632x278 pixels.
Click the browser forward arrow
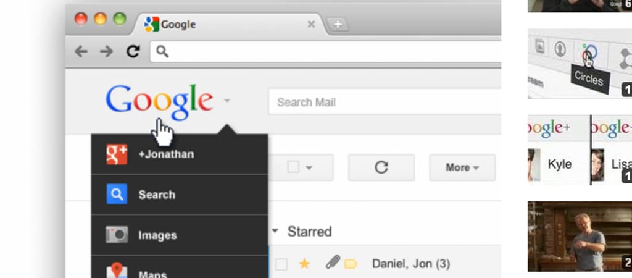pos(106,51)
